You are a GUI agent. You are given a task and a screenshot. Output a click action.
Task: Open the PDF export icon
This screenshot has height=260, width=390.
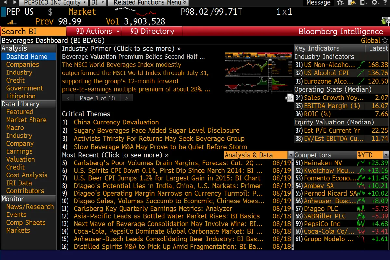tap(289, 97)
